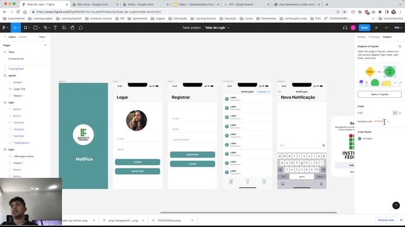405x227 pixels.
Task: Select the Rectangle shape tool
Action: coord(35,28)
